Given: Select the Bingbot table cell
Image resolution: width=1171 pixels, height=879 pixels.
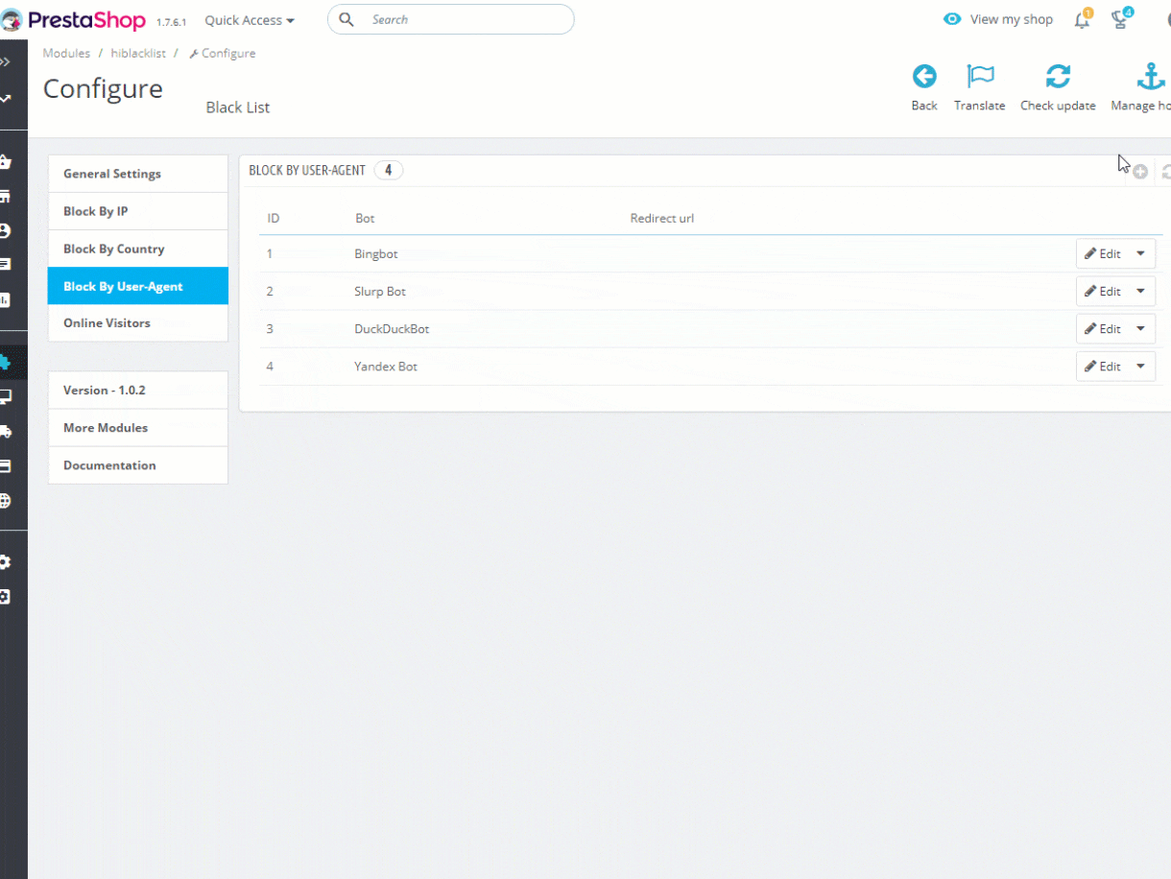Looking at the screenshot, I should click(376, 254).
